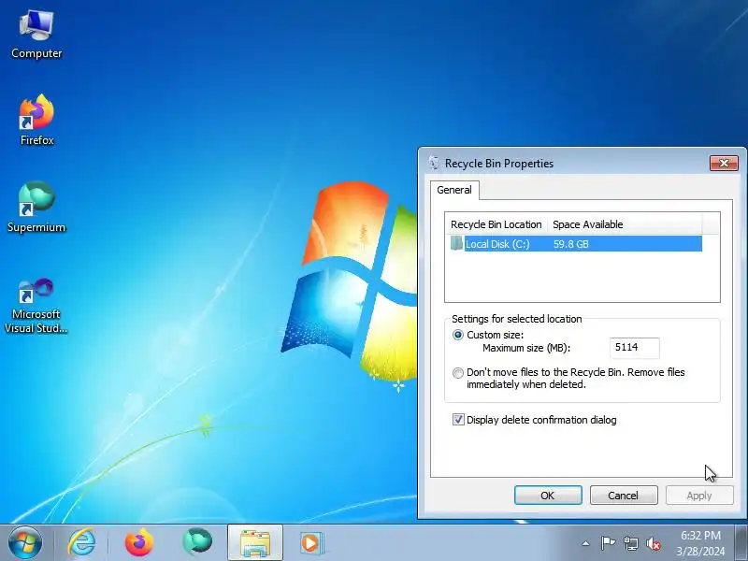Click the Show desktop strip
This screenshot has width=748, height=561.
point(741,542)
